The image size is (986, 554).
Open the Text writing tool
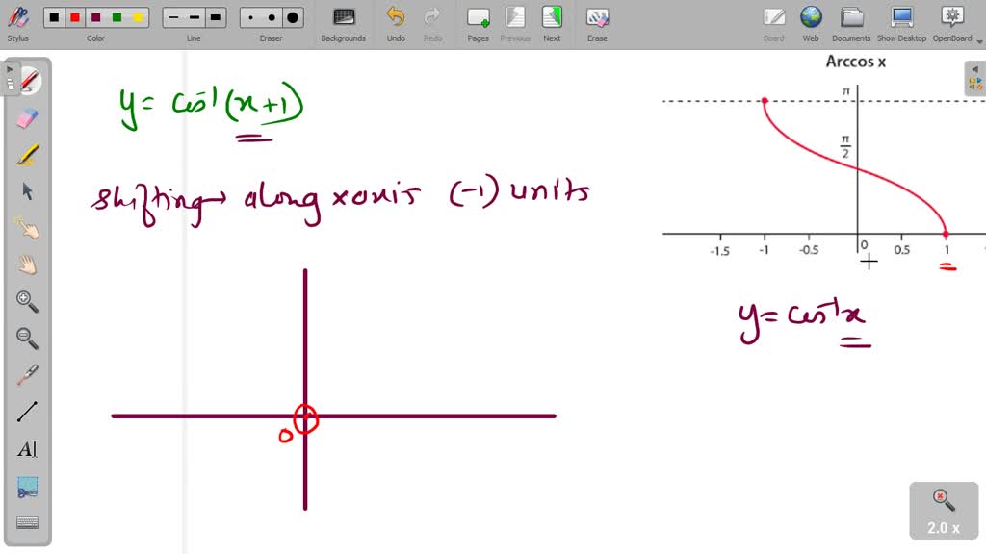tap(27, 448)
